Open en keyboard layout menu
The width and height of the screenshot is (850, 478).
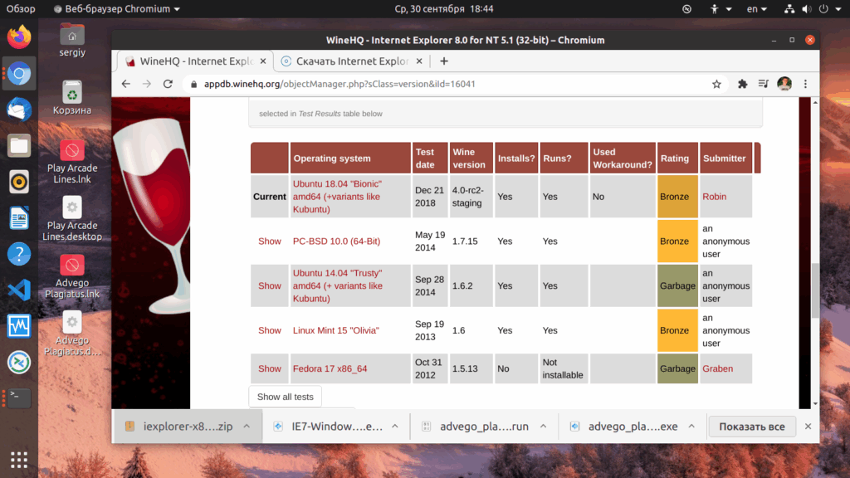point(757,8)
